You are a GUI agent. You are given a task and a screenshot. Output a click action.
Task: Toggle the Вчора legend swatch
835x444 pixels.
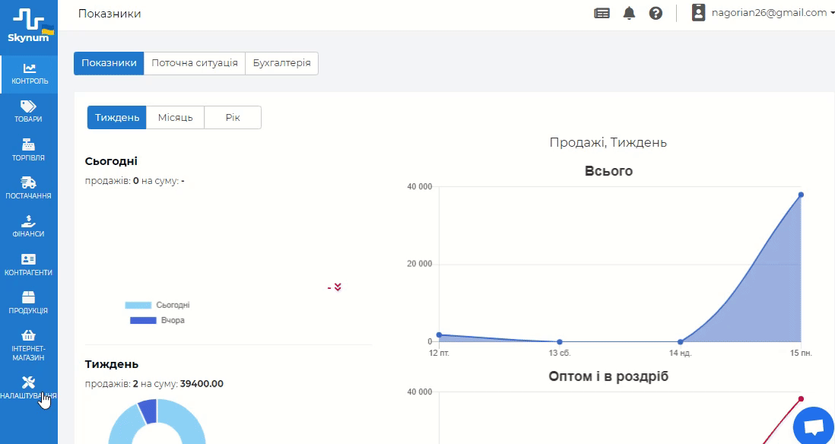tap(143, 321)
